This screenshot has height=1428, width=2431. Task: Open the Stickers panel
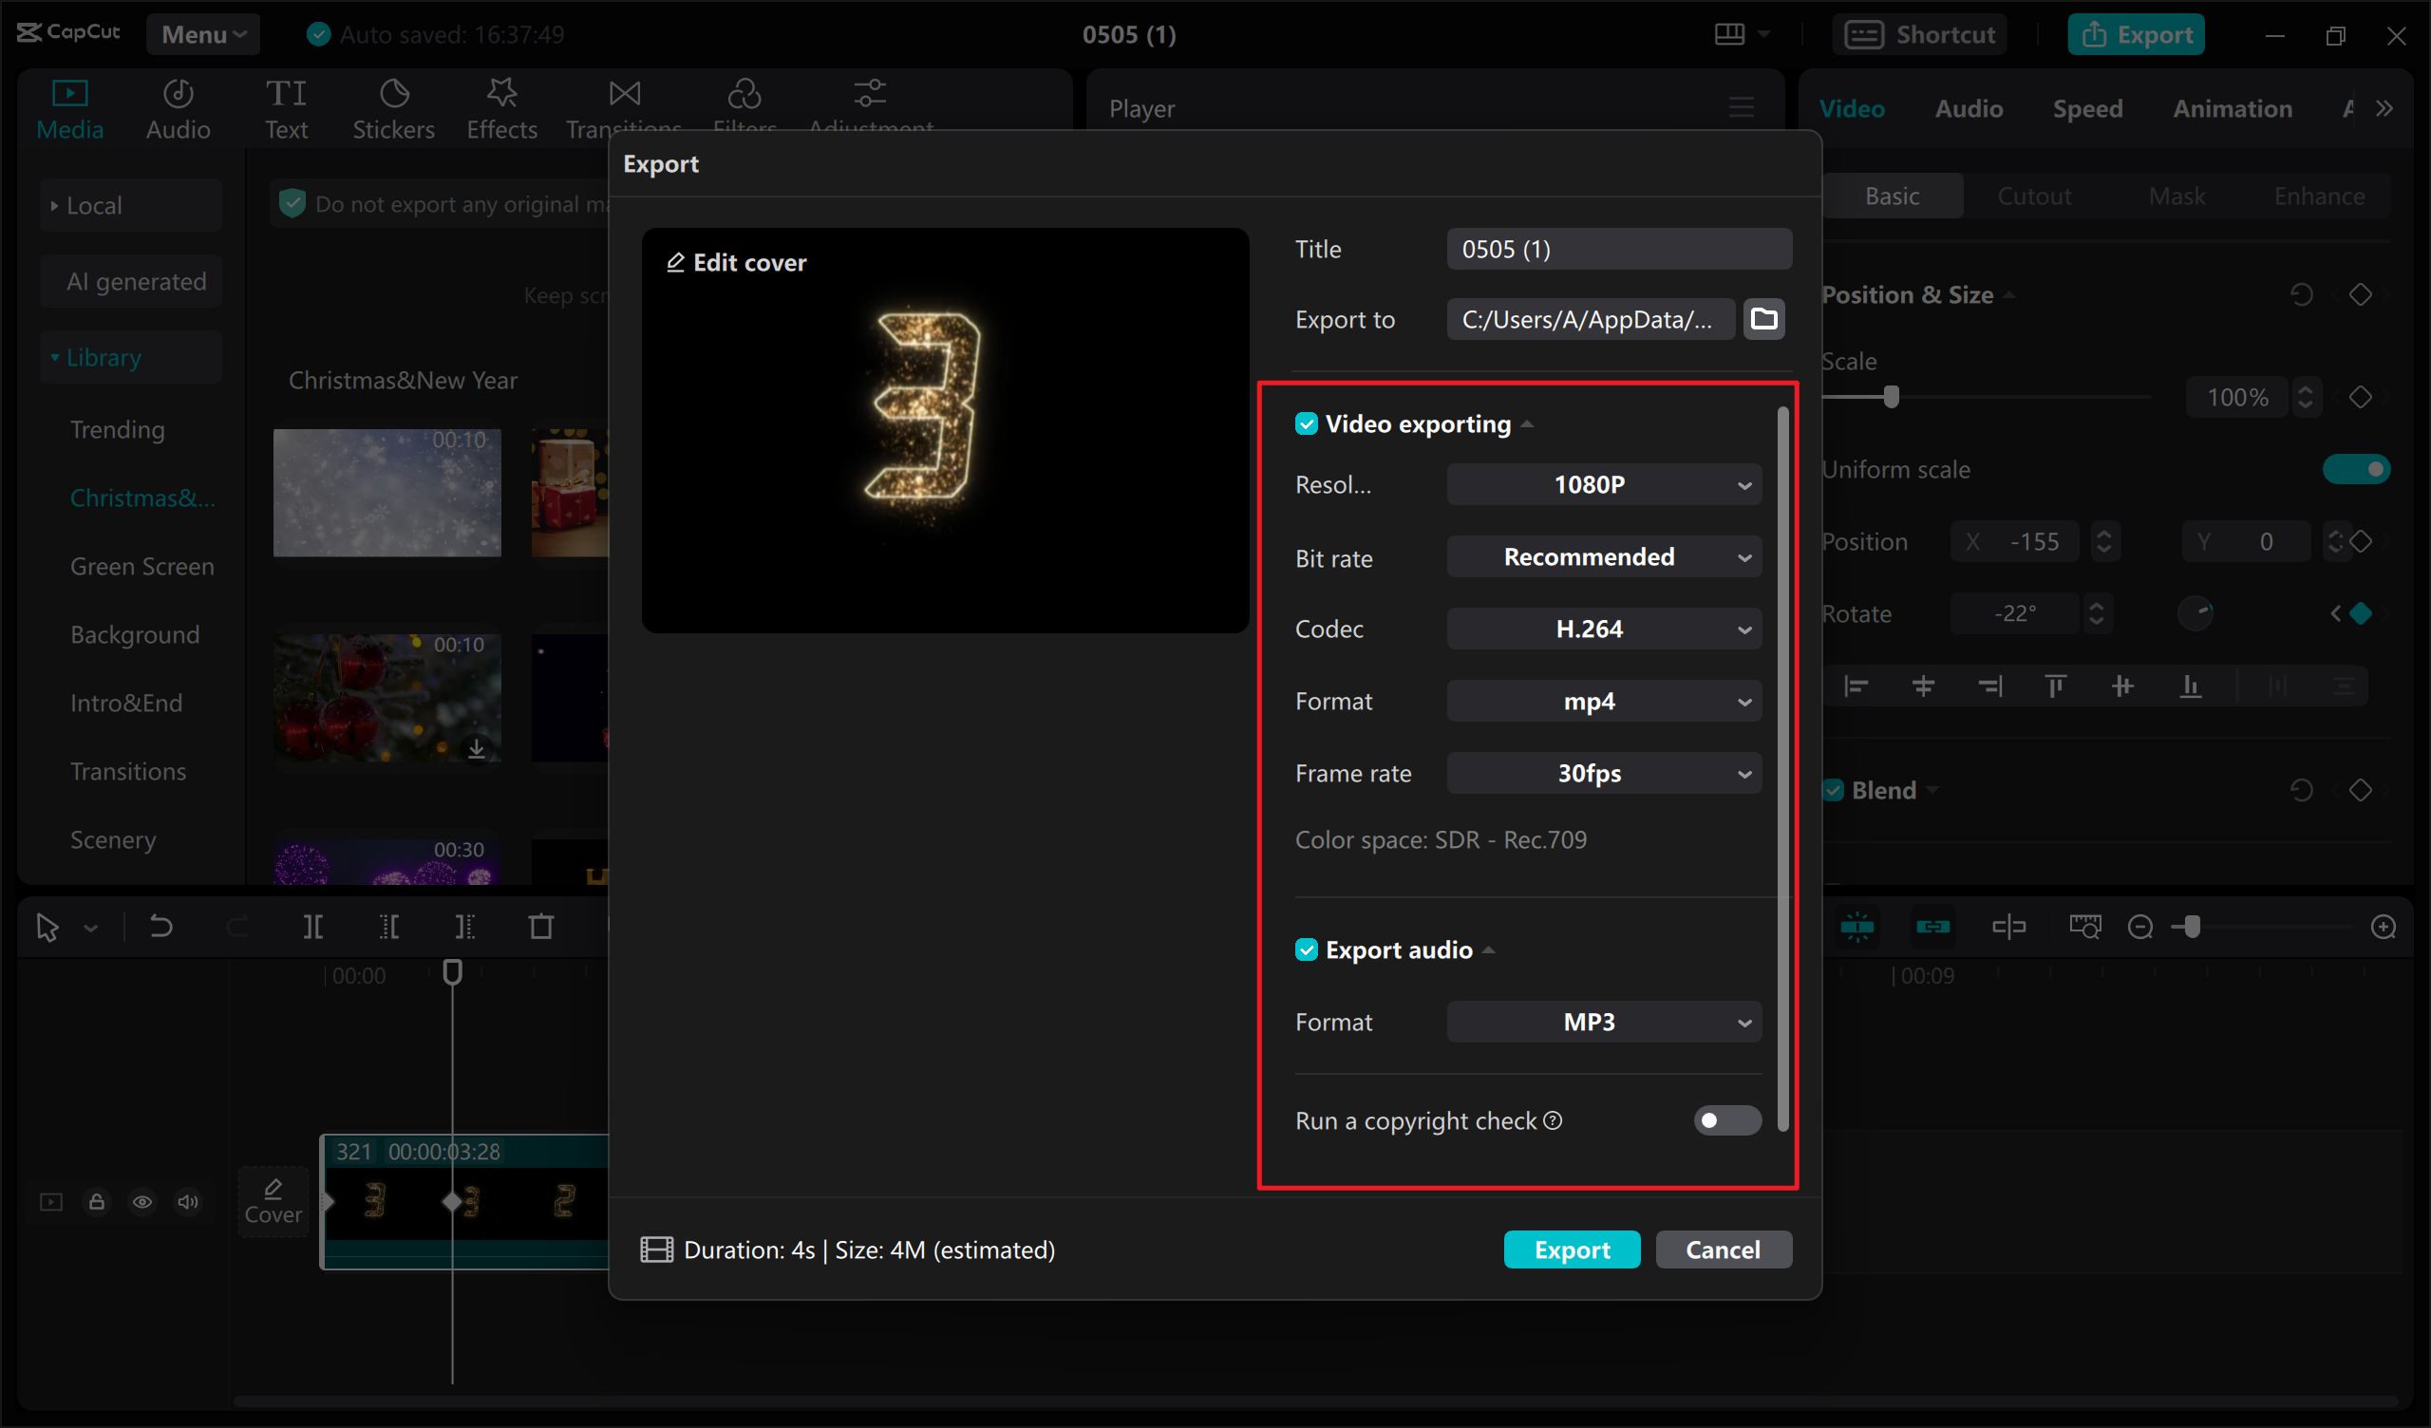(393, 108)
